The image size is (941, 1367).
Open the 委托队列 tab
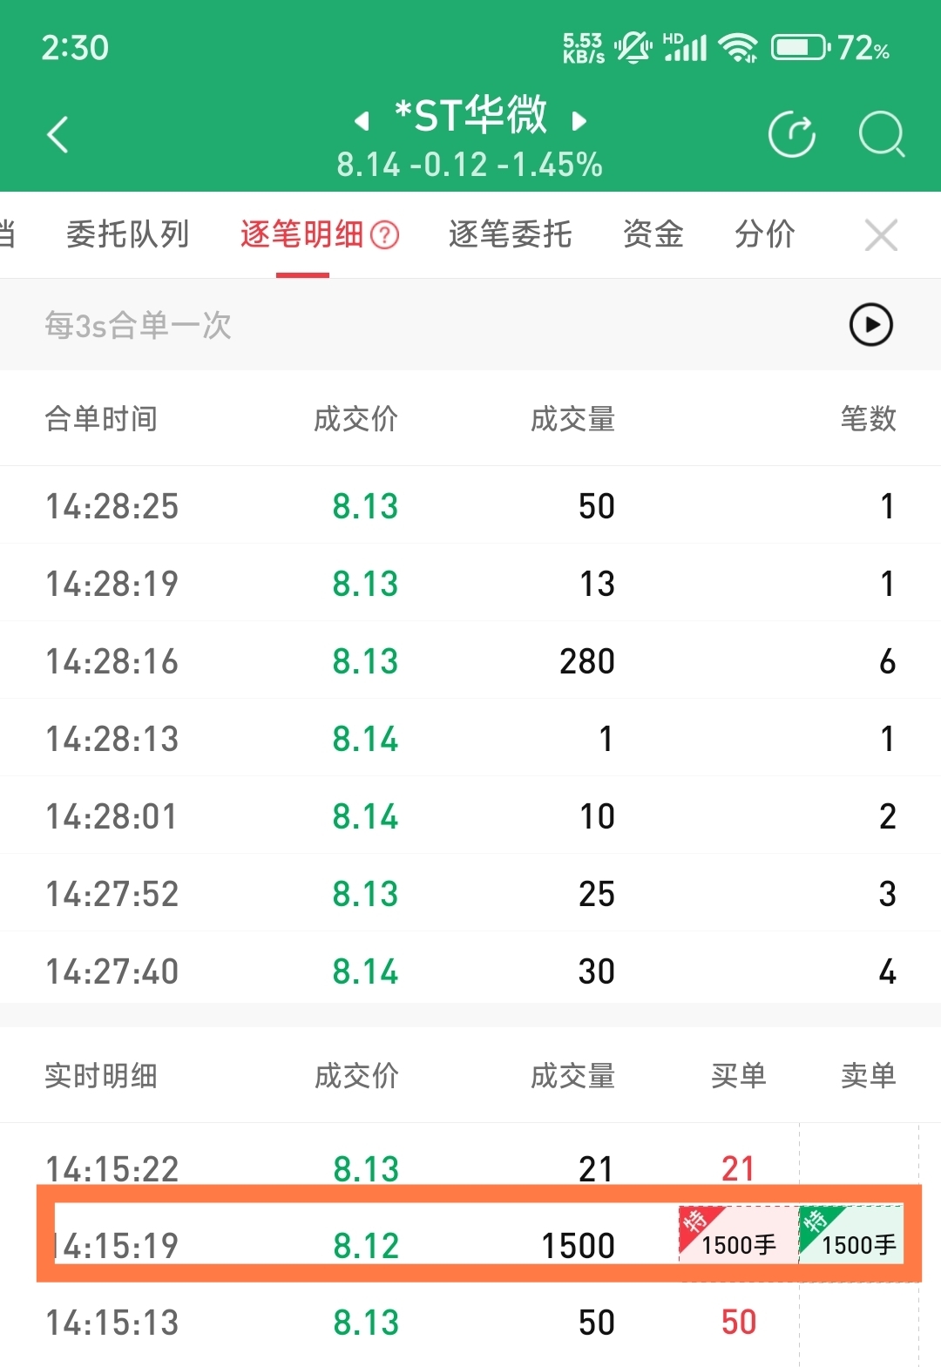[128, 234]
